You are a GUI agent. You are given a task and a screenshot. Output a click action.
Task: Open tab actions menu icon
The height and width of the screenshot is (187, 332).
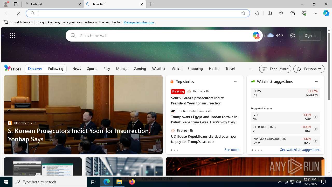tap(16, 4)
